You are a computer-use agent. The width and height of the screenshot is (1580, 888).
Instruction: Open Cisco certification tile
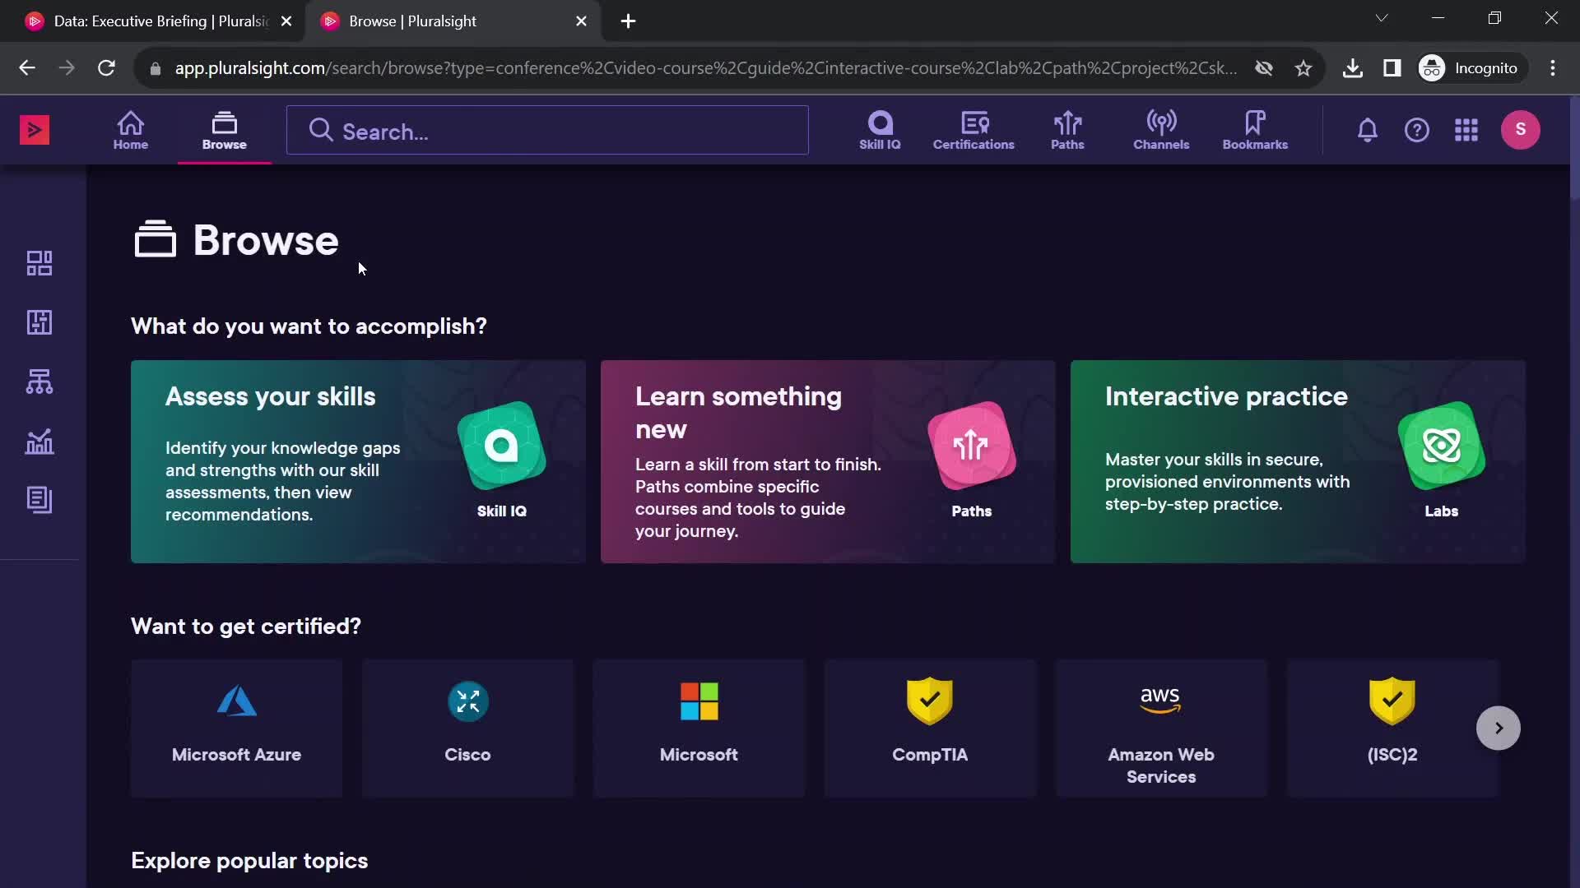click(x=467, y=728)
